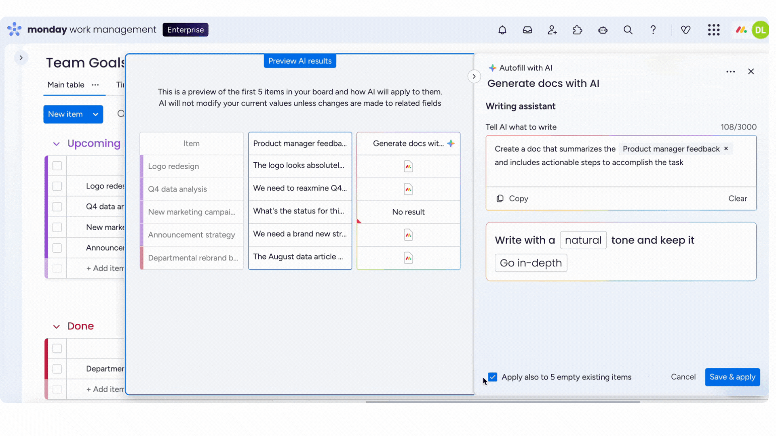Image resolution: width=776 pixels, height=436 pixels.
Task: Check the Logo redesign row checkbox
Action: (x=57, y=186)
